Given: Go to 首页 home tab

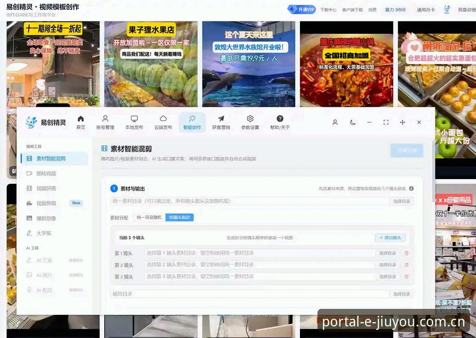Looking at the screenshot, I should pyautogui.click(x=81, y=122).
